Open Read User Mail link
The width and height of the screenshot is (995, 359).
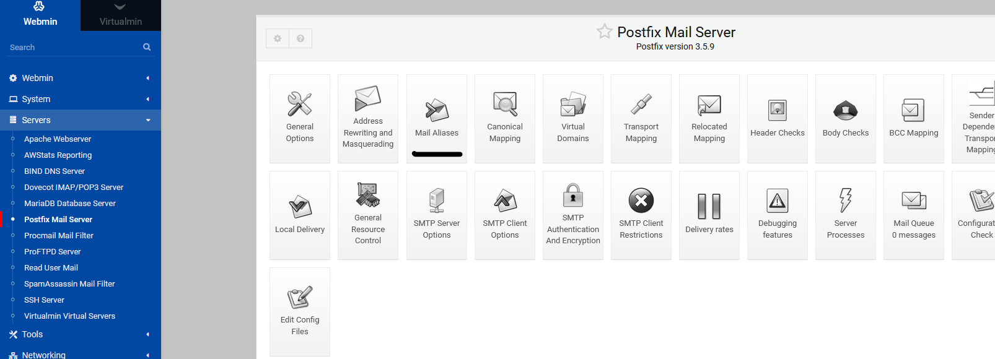pyautogui.click(x=51, y=268)
